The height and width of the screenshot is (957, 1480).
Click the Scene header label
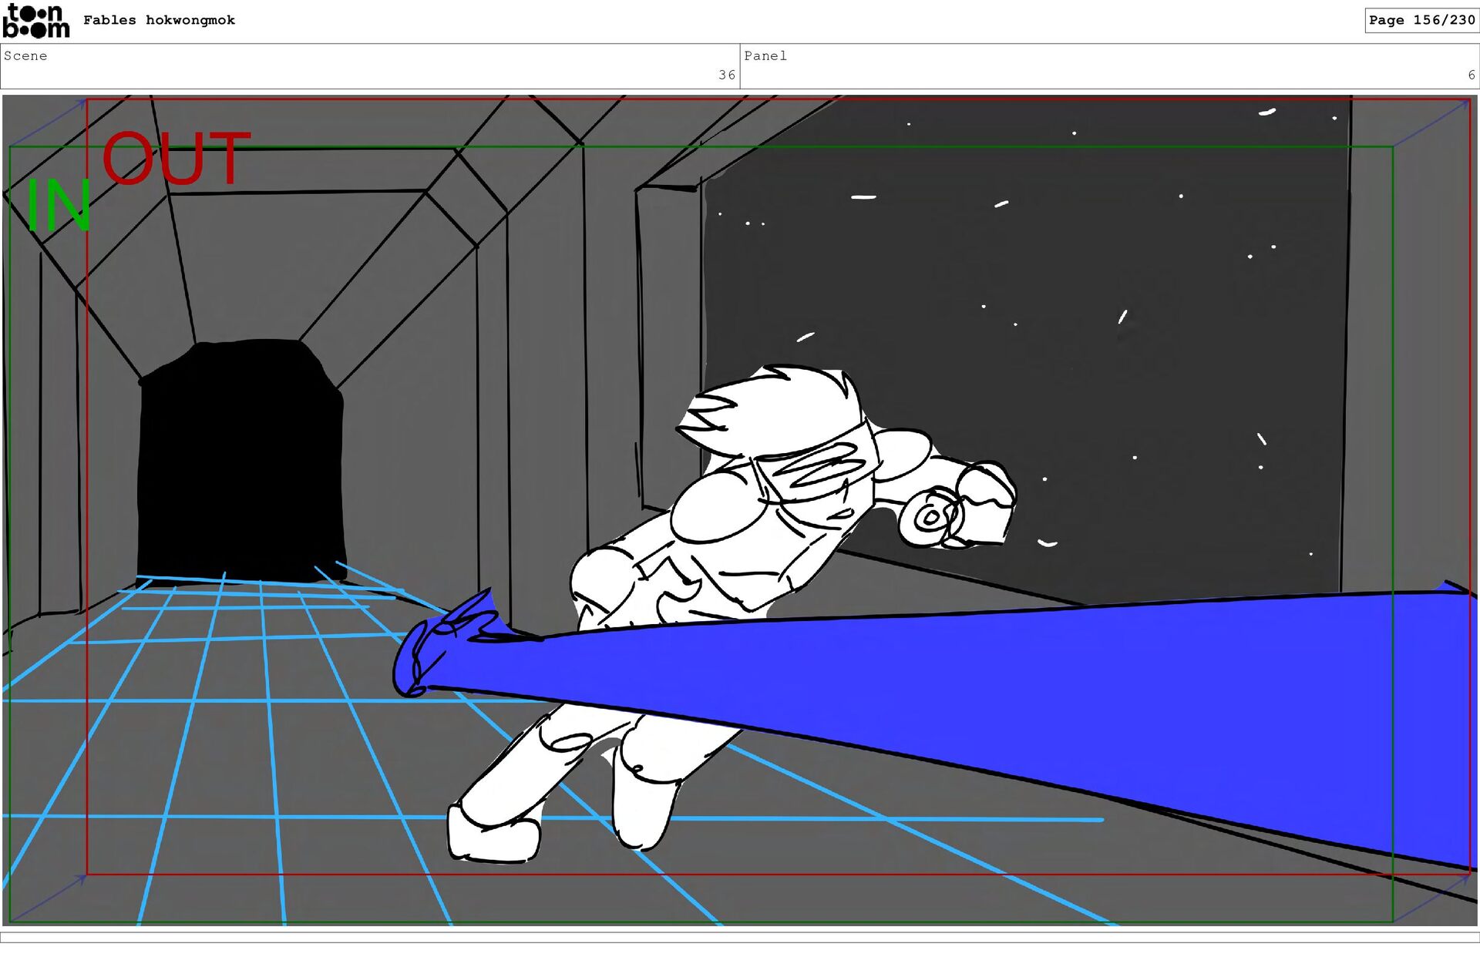point(25,55)
